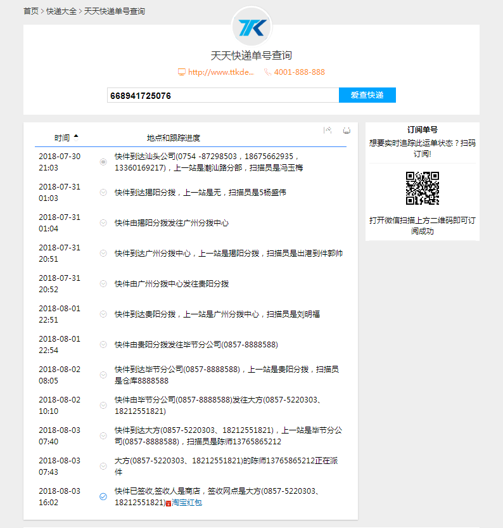The image size is (503, 528).
Task: Click text 快件到达广州分拨中心 tracking entry
Action: [229, 254]
